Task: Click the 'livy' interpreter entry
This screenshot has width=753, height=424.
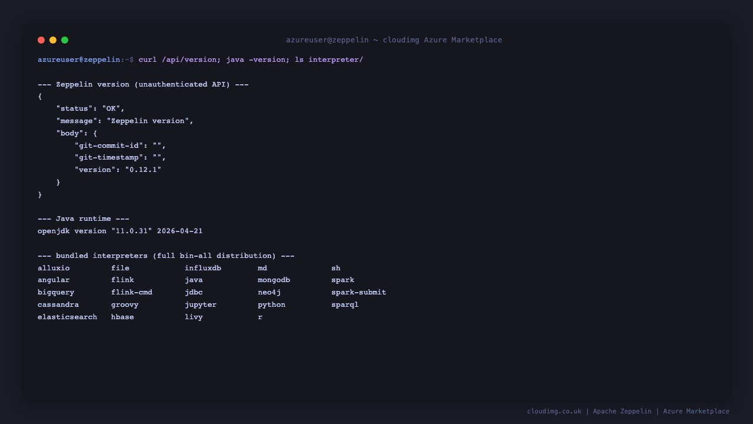Action: [194, 317]
